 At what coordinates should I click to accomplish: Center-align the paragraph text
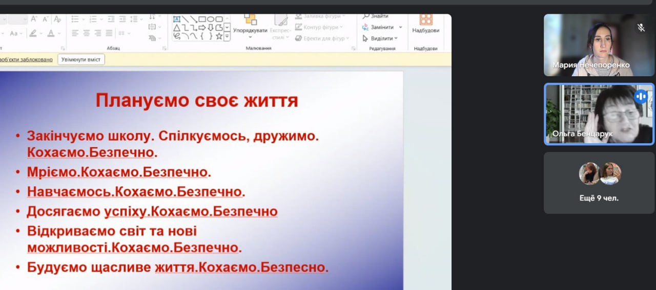87,33
